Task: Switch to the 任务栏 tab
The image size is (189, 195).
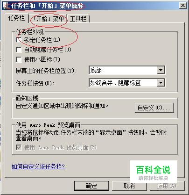Action: click(16, 18)
